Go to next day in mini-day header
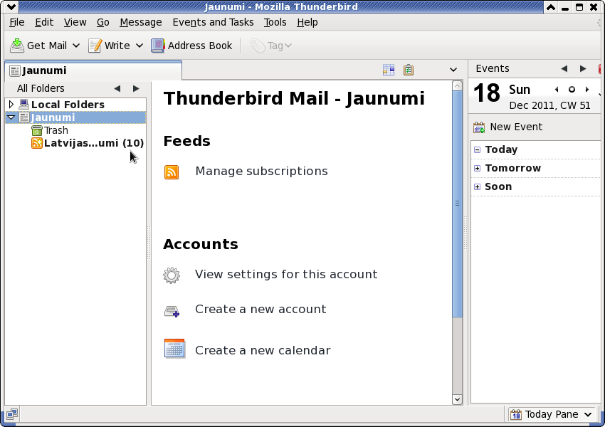Image resolution: width=605 pixels, height=427 pixels. pyautogui.click(x=587, y=90)
